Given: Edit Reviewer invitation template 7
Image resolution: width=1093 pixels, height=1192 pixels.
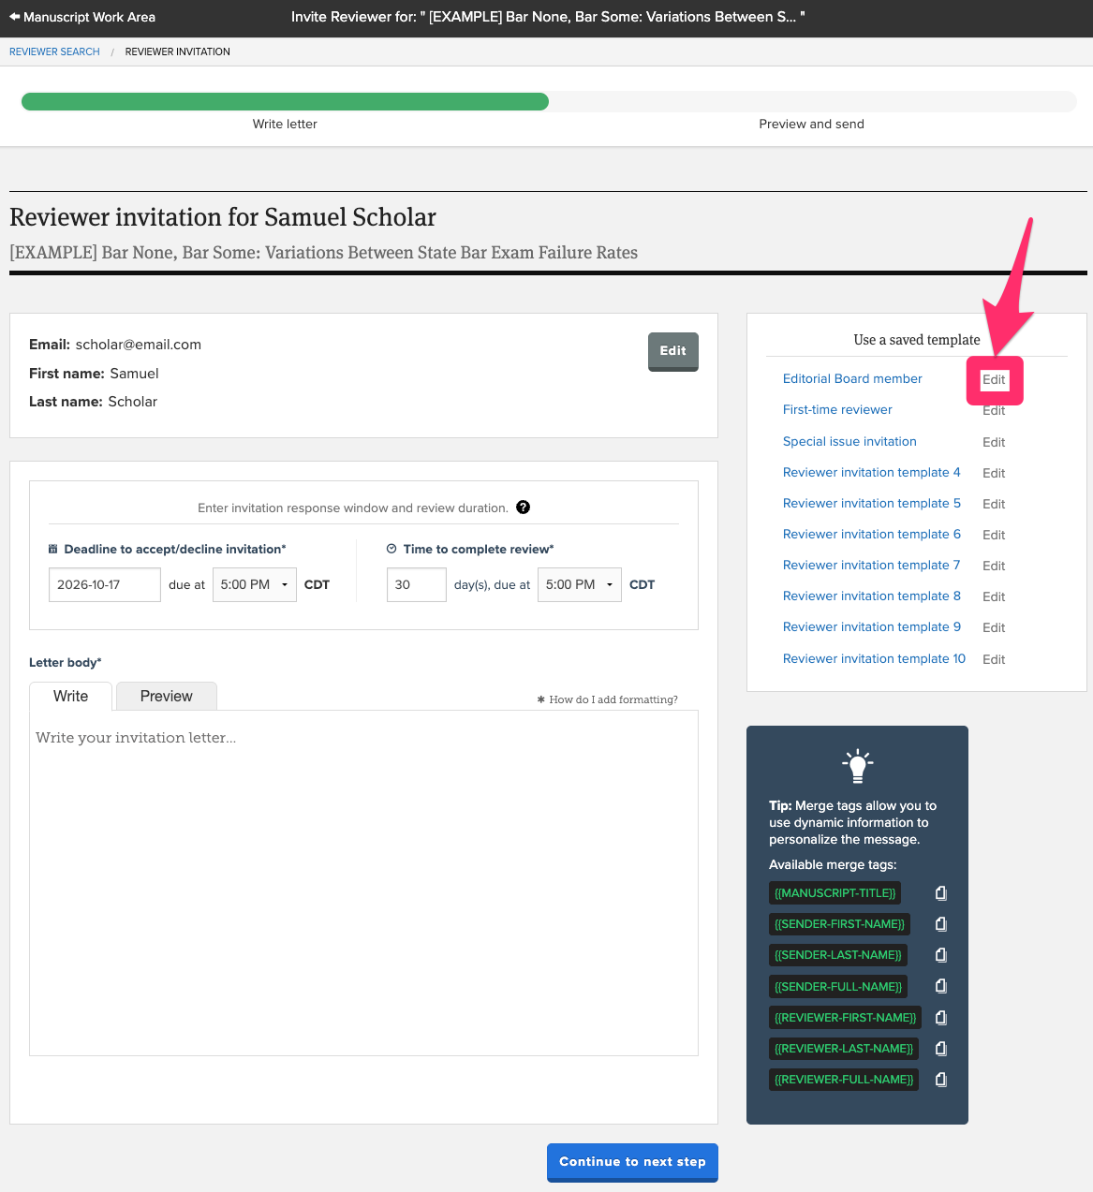Looking at the screenshot, I should (x=994, y=566).
